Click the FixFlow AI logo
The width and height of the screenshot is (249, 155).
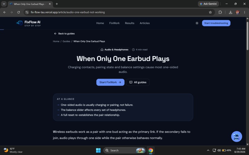point(28,23)
